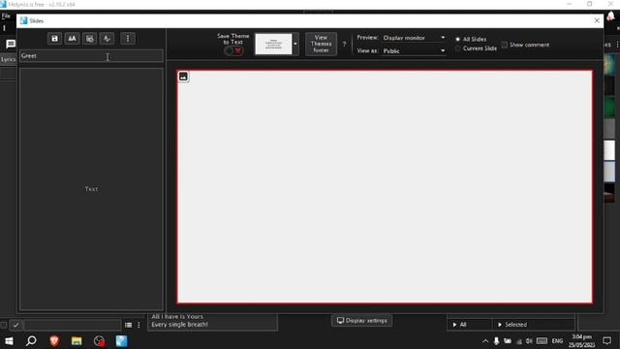Click the search field at the bottom left
Image resolution: width=620 pixels, height=349 pixels.
[73, 325]
